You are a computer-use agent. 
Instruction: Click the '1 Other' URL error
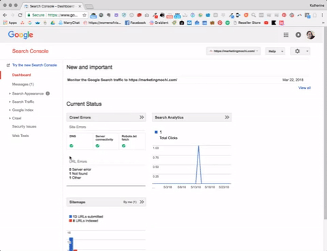(75, 177)
